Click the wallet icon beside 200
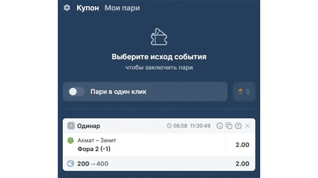Viewport: 318px width, 178px height. 71,164
